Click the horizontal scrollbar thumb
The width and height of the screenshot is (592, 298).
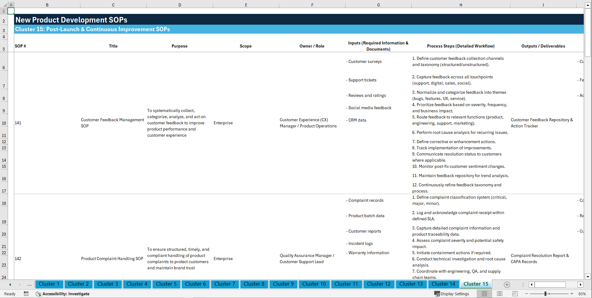550,284
